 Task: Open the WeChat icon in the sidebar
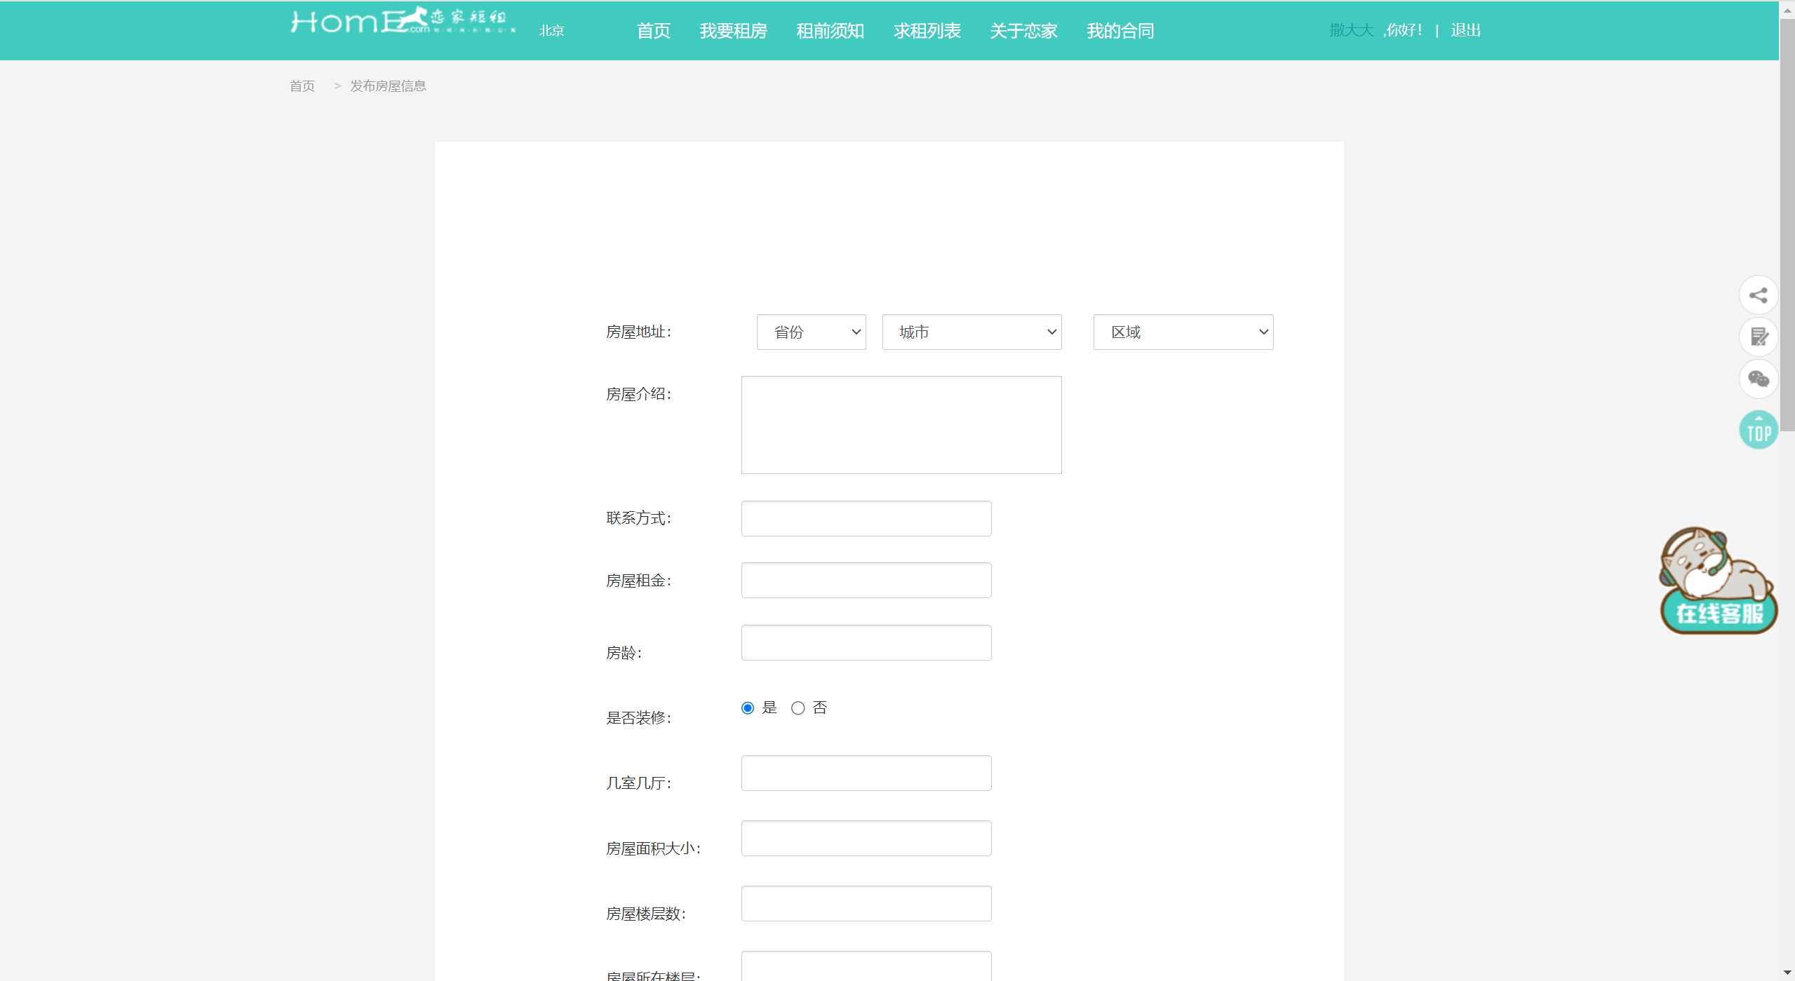(x=1758, y=379)
